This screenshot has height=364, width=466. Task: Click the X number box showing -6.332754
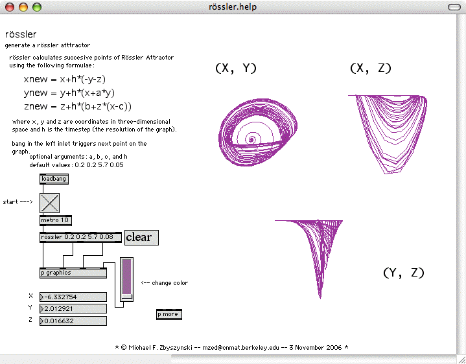(73, 297)
